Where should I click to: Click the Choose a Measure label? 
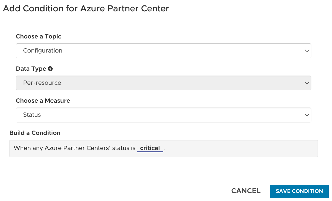43,100
